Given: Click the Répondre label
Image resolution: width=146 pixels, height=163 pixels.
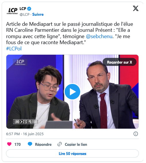Looking at the screenshot, I should 43,144.
